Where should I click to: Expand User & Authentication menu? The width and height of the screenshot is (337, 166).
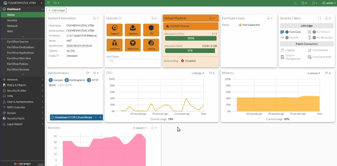(22, 102)
